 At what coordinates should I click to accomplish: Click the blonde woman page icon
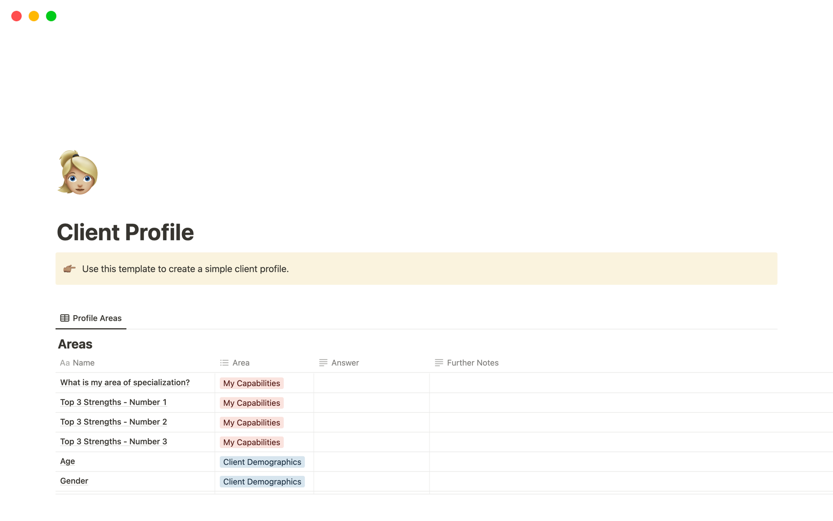coord(78,173)
